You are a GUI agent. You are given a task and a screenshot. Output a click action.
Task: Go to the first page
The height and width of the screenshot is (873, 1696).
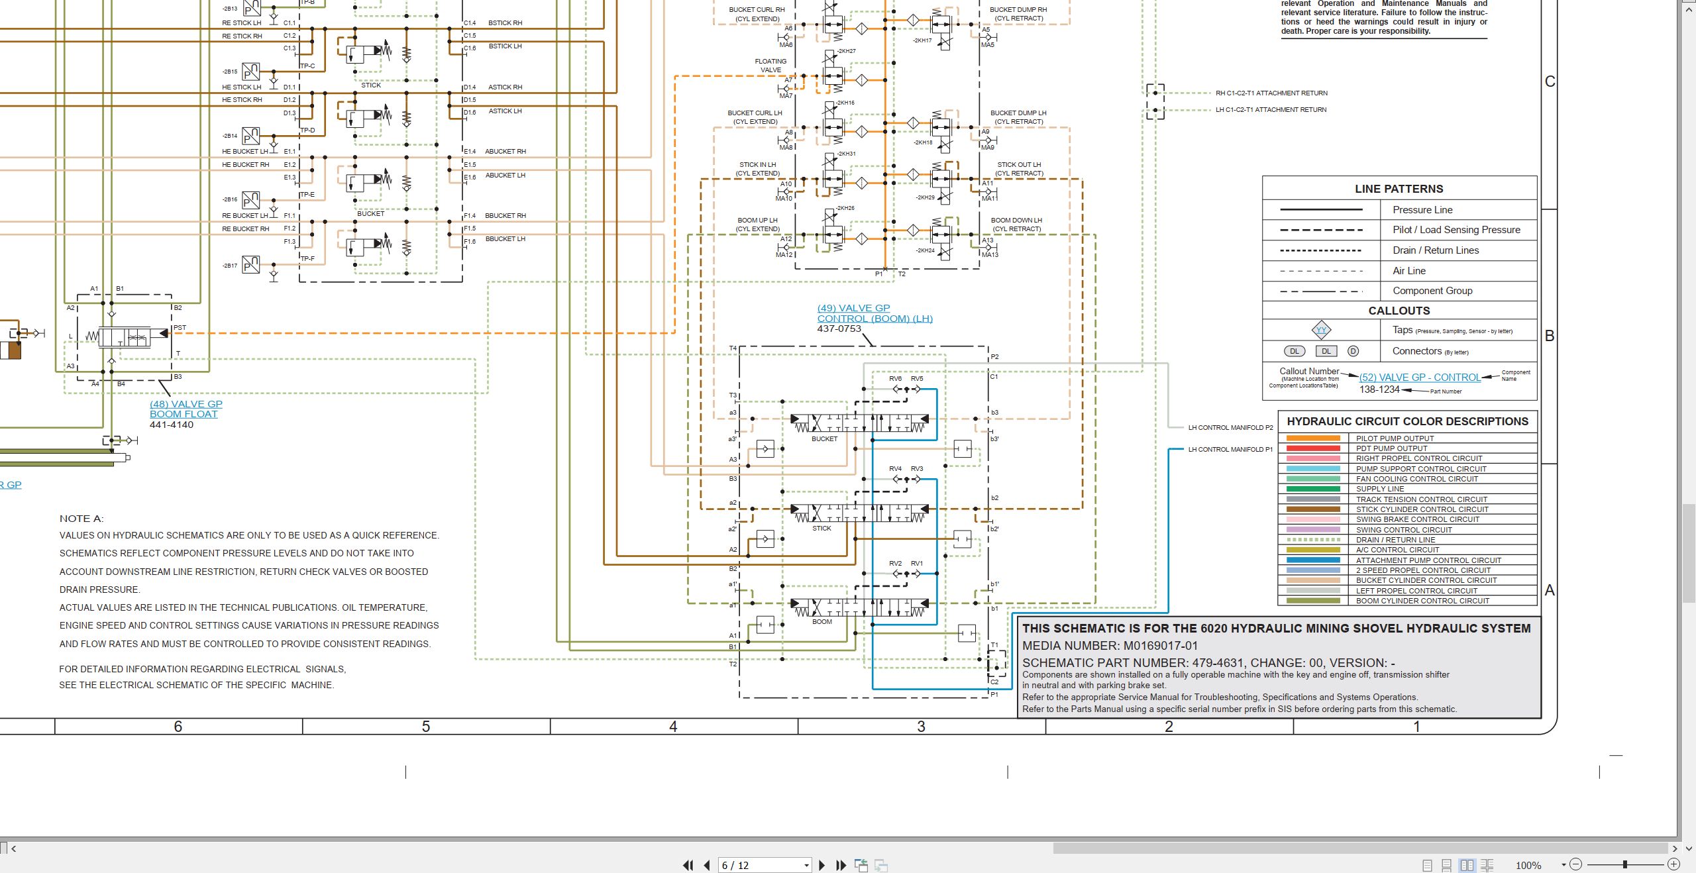click(x=688, y=865)
